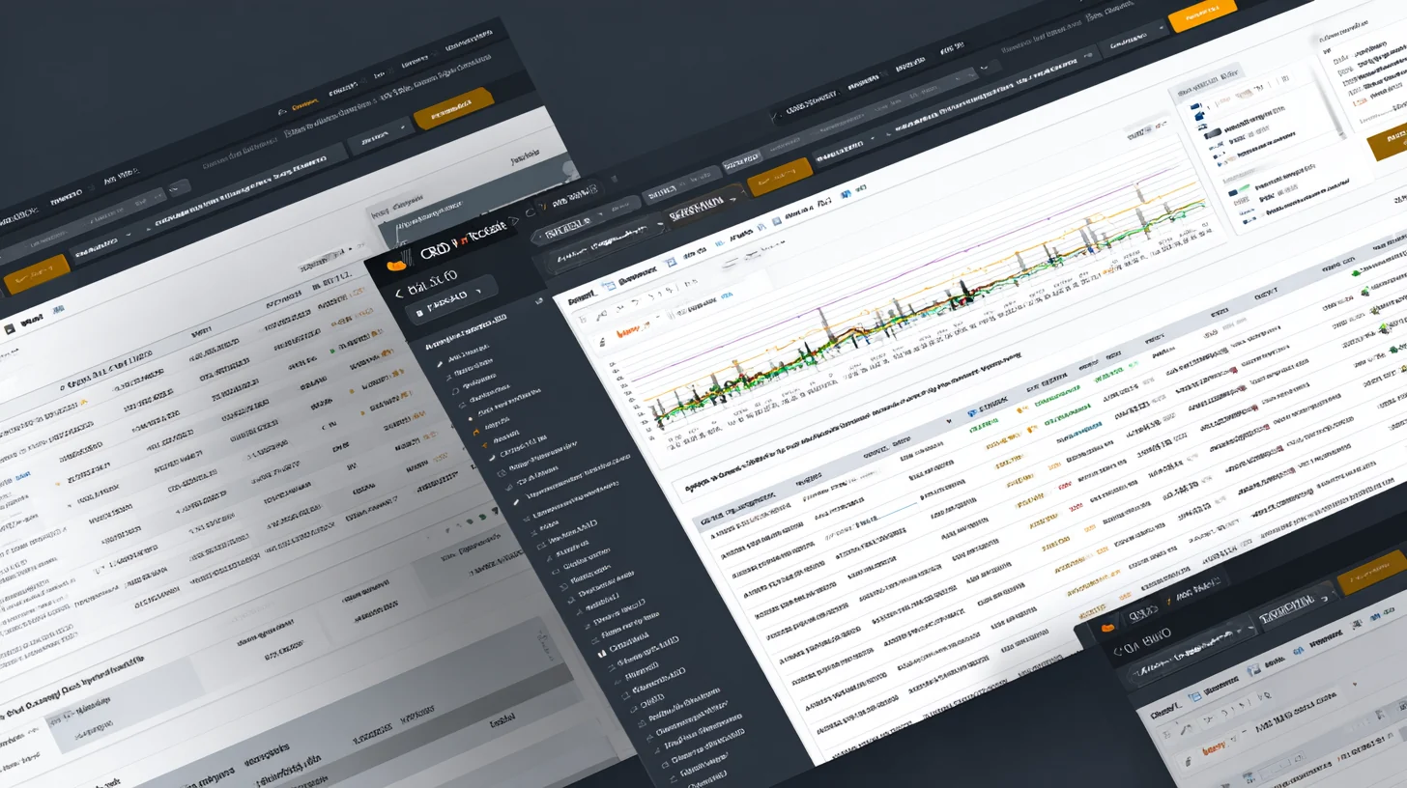Click the orange logo in the small front window
The width and height of the screenshot is (1407, 788).
tap(1107, 628)
